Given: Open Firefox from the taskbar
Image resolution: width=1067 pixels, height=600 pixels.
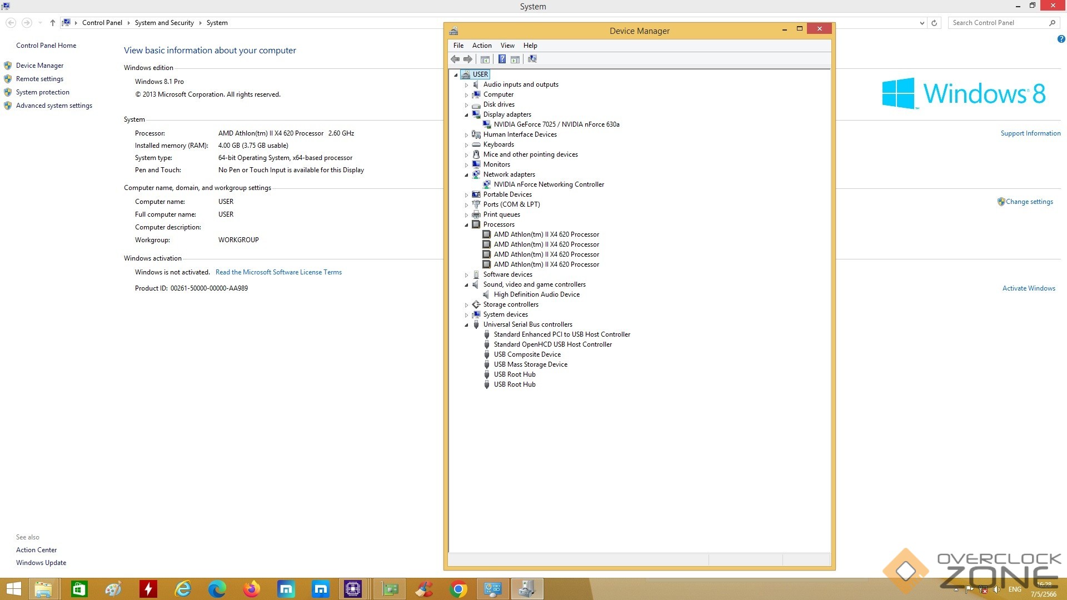Looking at the screenshot, I should coord(252,589).
